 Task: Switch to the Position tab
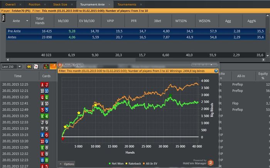[x=34, y=5]
